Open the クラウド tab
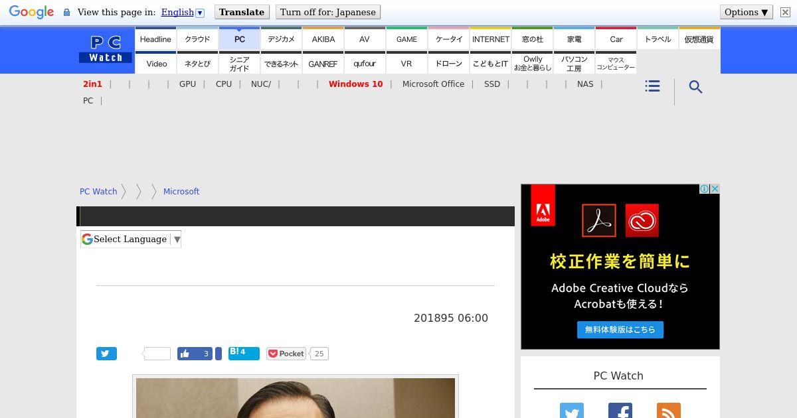 (x=197, y=39)
